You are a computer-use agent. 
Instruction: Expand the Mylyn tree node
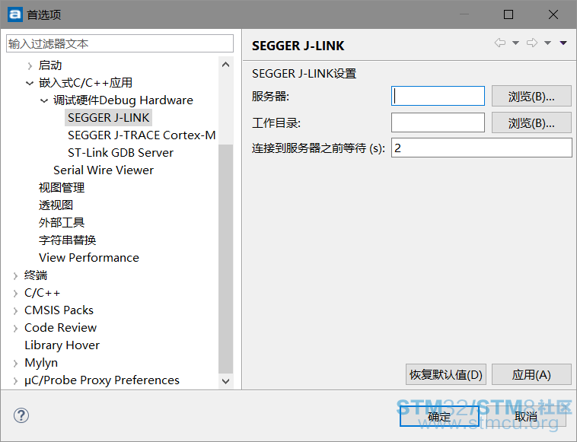point(15,364)
